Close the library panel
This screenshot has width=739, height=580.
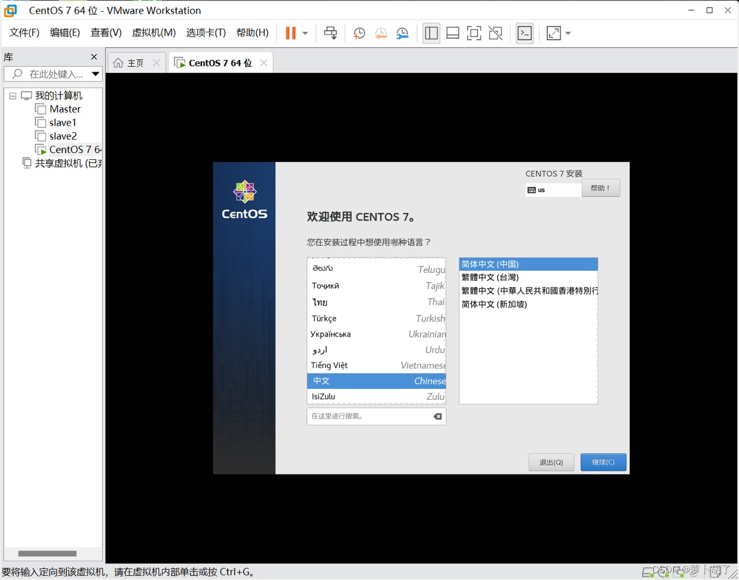pos(94,57)
